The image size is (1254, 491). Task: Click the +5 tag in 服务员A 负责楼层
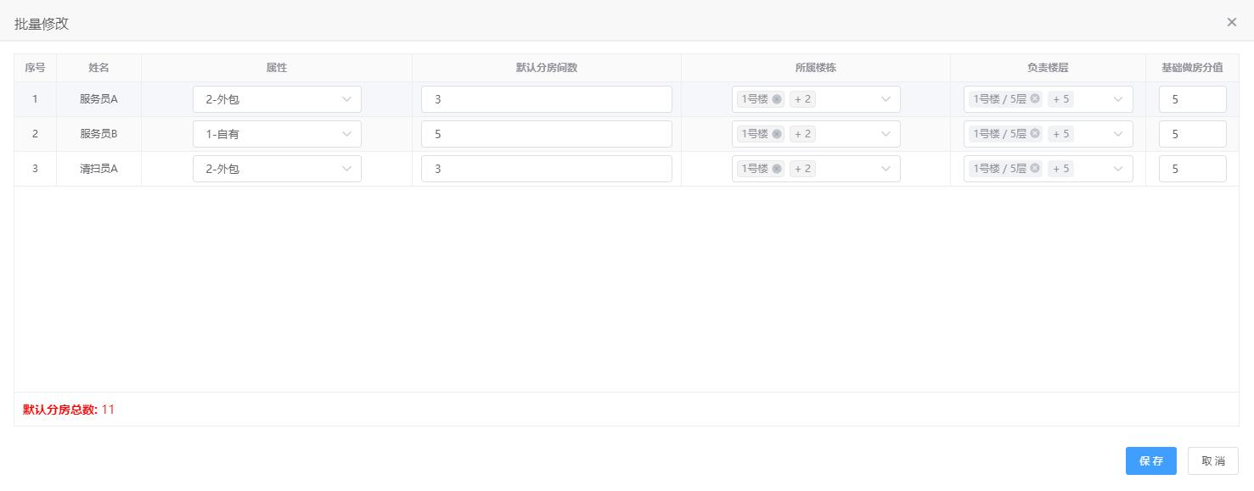pyautogui.click(x=1061, y=99)
